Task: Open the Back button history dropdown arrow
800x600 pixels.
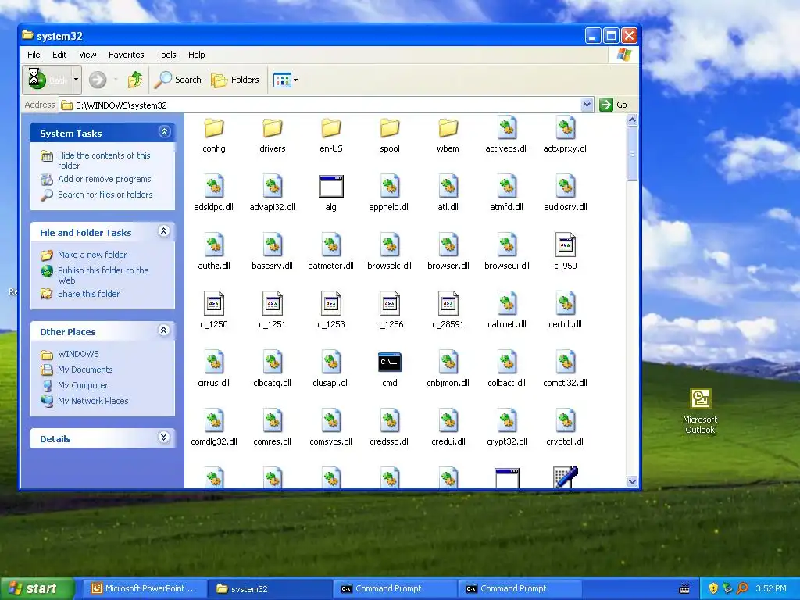Action: [x=76, y=80]
